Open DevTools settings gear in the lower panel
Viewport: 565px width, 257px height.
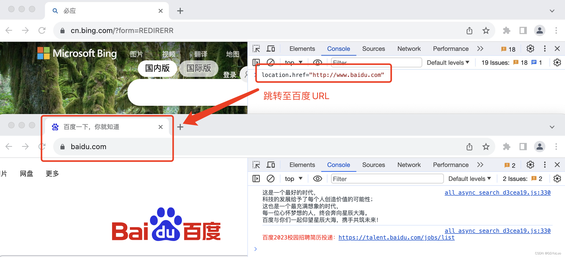530,165
